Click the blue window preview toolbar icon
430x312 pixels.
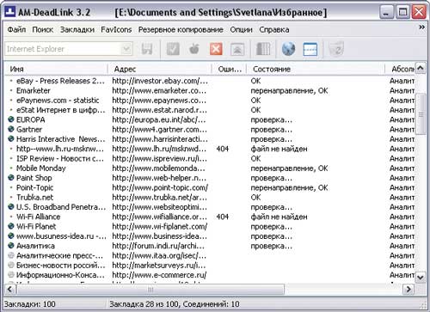pyautogui.click(x=310, y=49)
